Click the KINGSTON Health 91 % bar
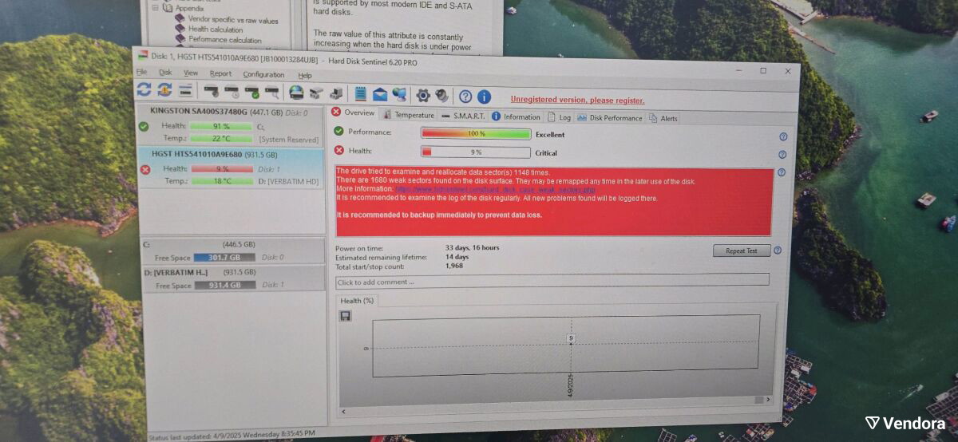Screen dimensions: 958x442 tap(221, 126)
